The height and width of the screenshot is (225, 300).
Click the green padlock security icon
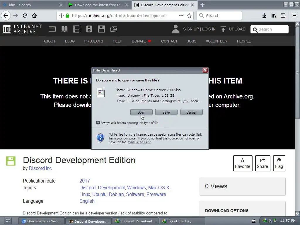67,16
